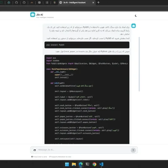Open the Windows Start menu
The width and height of the screenshot is (168, 168).
pos(67,164)
